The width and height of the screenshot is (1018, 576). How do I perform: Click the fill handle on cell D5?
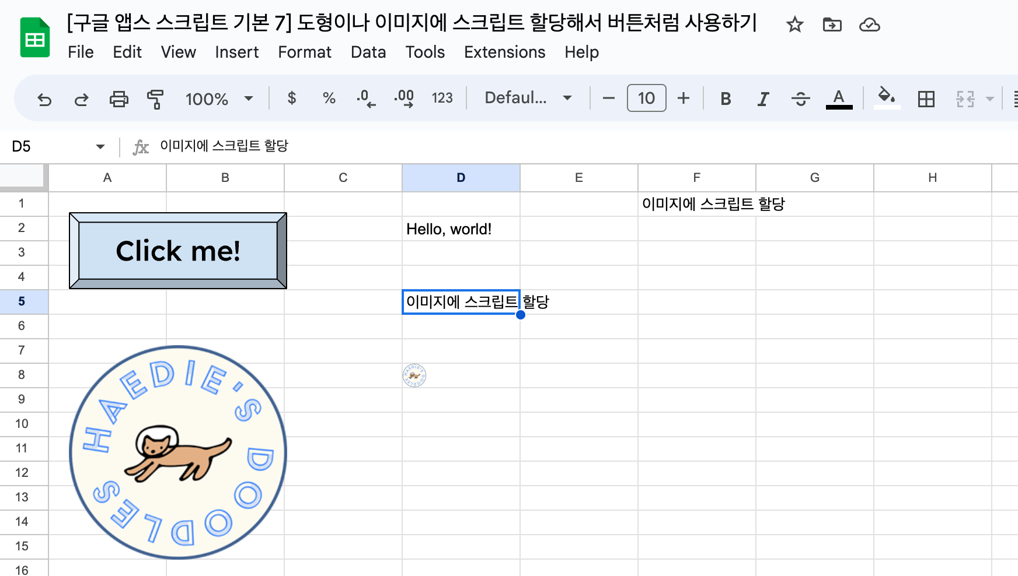(x=521, y=315)
